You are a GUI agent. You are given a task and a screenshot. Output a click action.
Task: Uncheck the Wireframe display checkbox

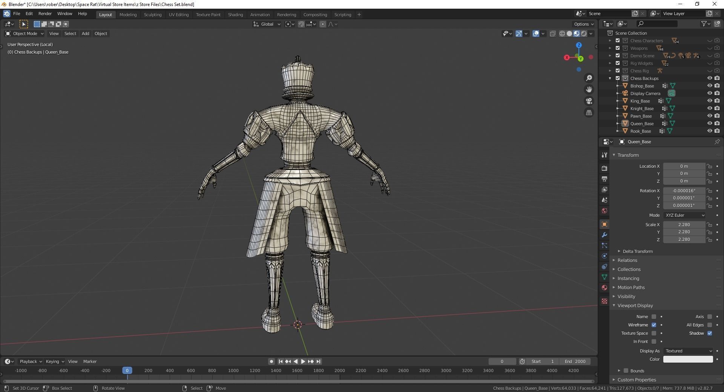coord(654,325)
